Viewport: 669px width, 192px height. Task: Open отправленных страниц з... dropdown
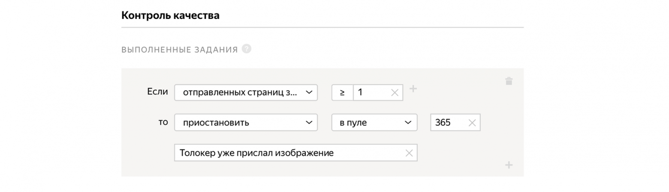pos(246,92)
